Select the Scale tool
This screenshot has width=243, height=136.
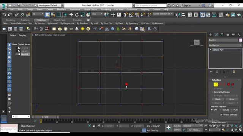82,15
